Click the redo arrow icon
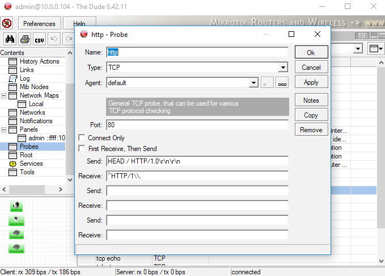 coord(69,39)
